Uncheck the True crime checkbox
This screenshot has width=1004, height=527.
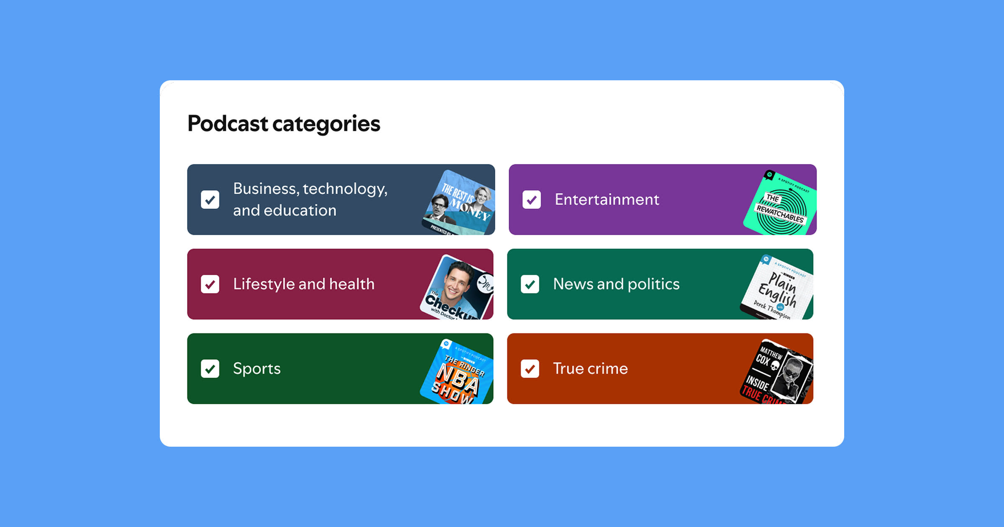531,369
